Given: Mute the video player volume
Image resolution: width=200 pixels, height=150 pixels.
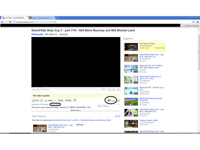Looking at the screenshot, I should (38, 89).
